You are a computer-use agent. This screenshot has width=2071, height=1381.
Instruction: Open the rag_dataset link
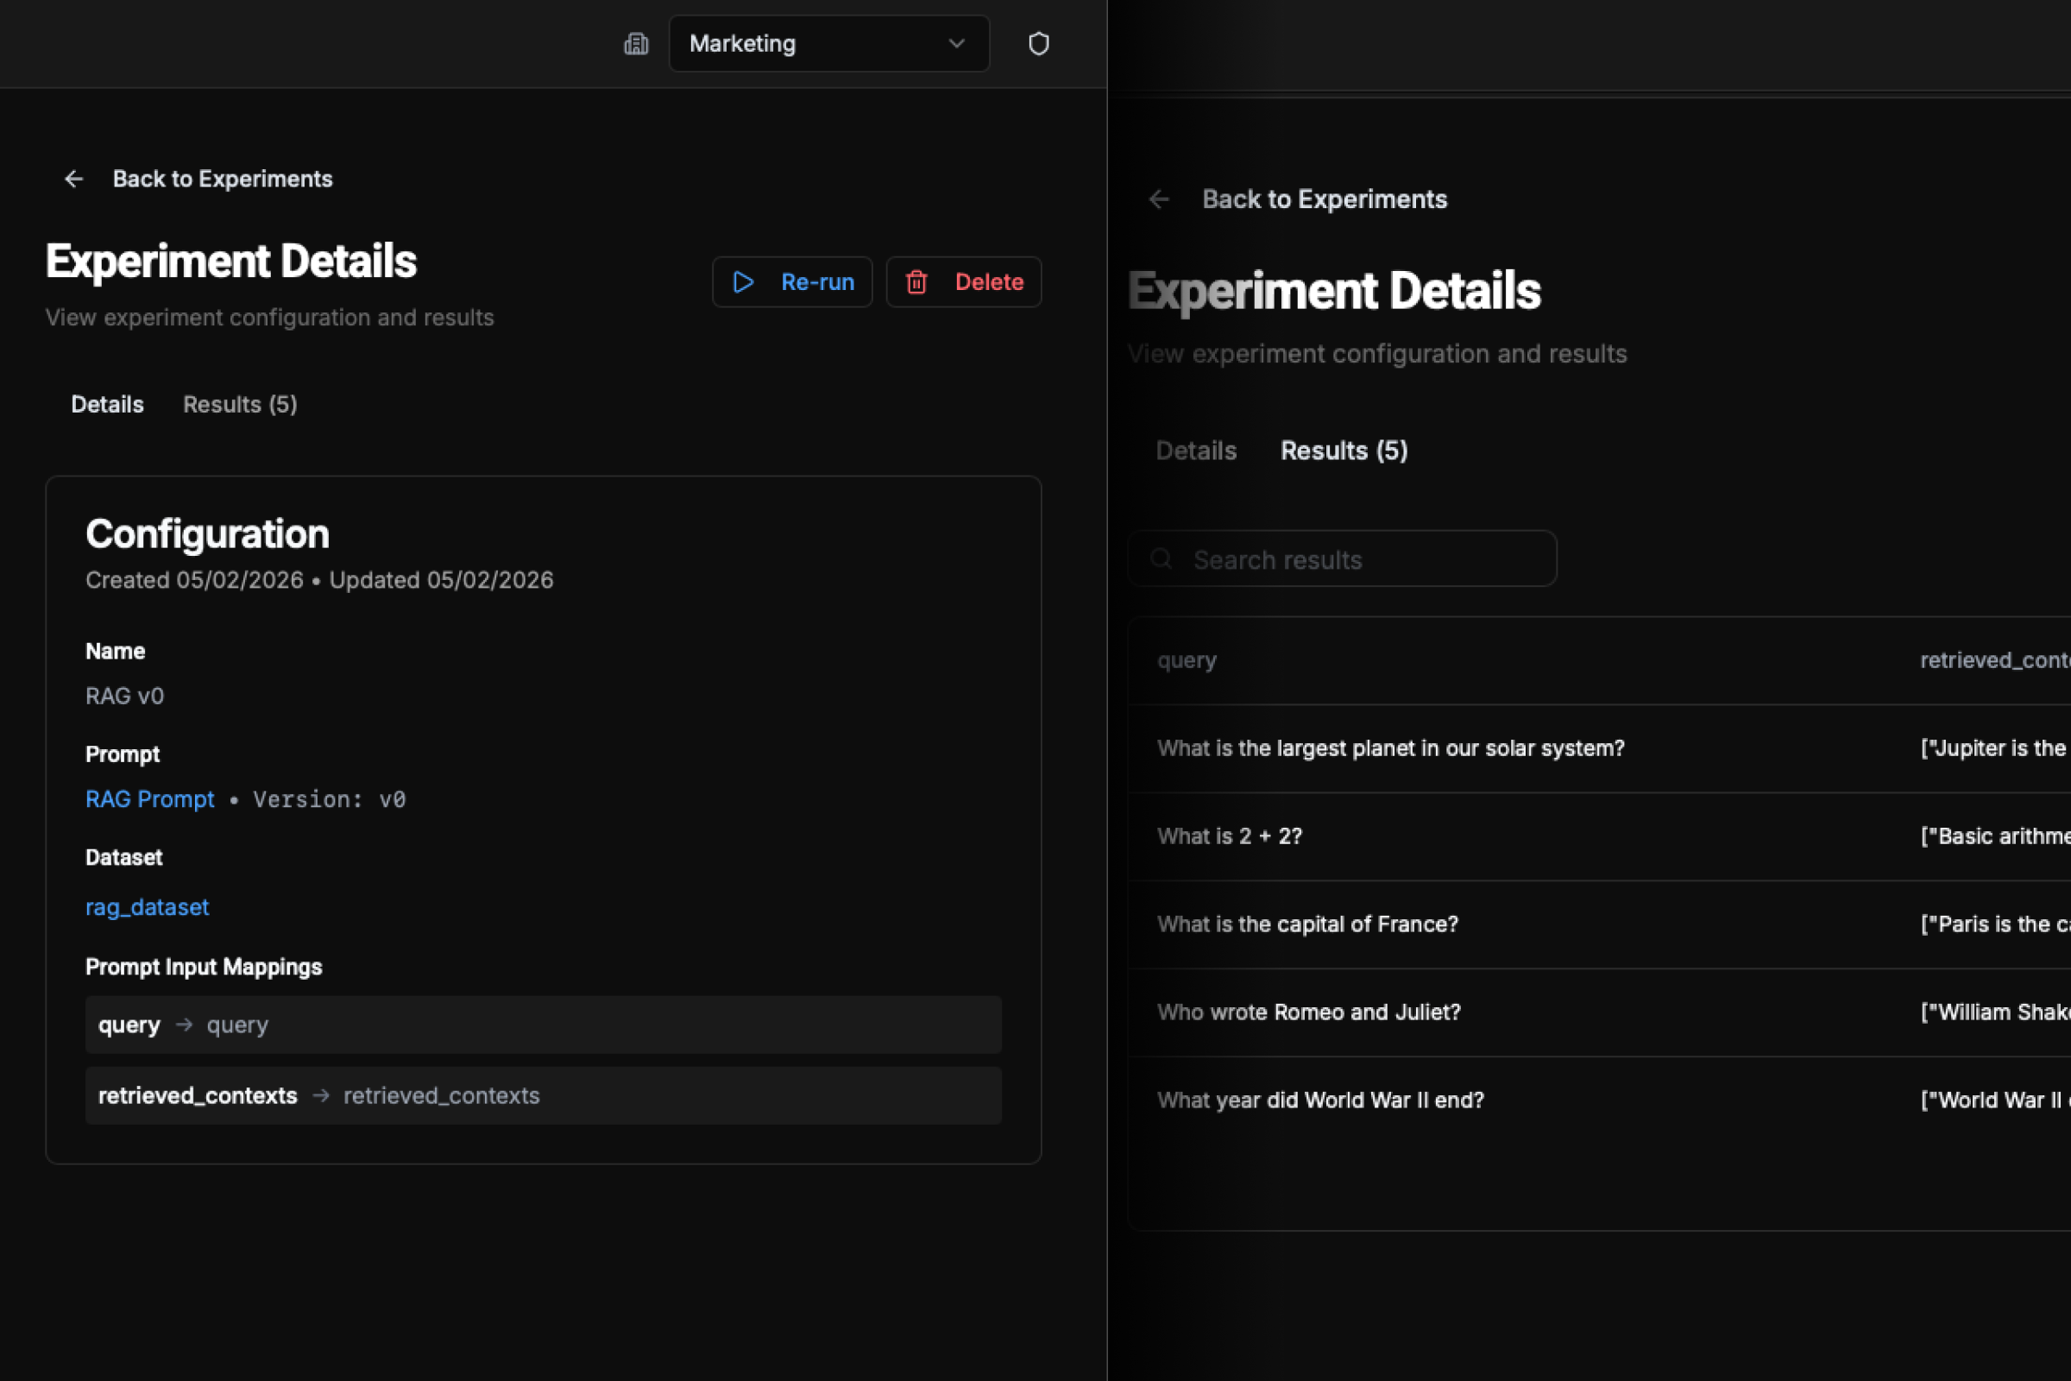click(147, 908)
